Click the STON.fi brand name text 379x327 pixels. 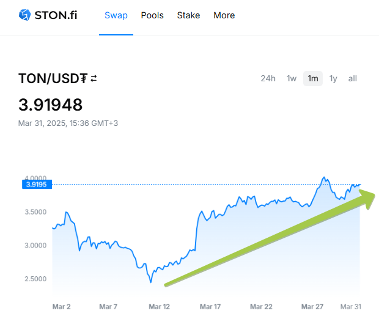point(57,15)
